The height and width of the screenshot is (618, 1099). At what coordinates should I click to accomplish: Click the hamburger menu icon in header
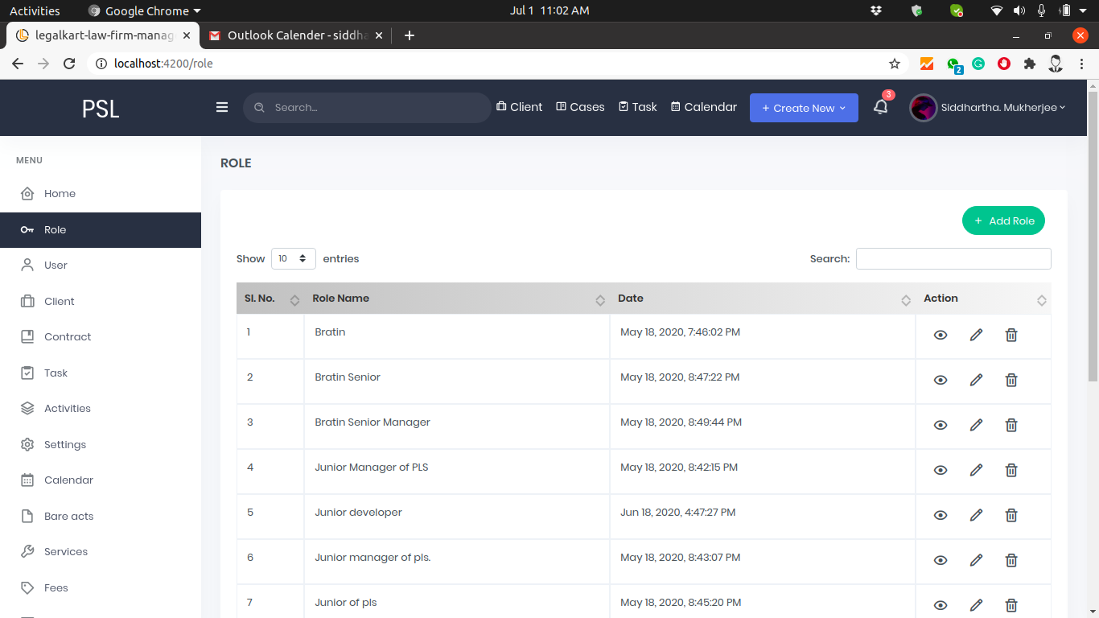pos(222,107)
